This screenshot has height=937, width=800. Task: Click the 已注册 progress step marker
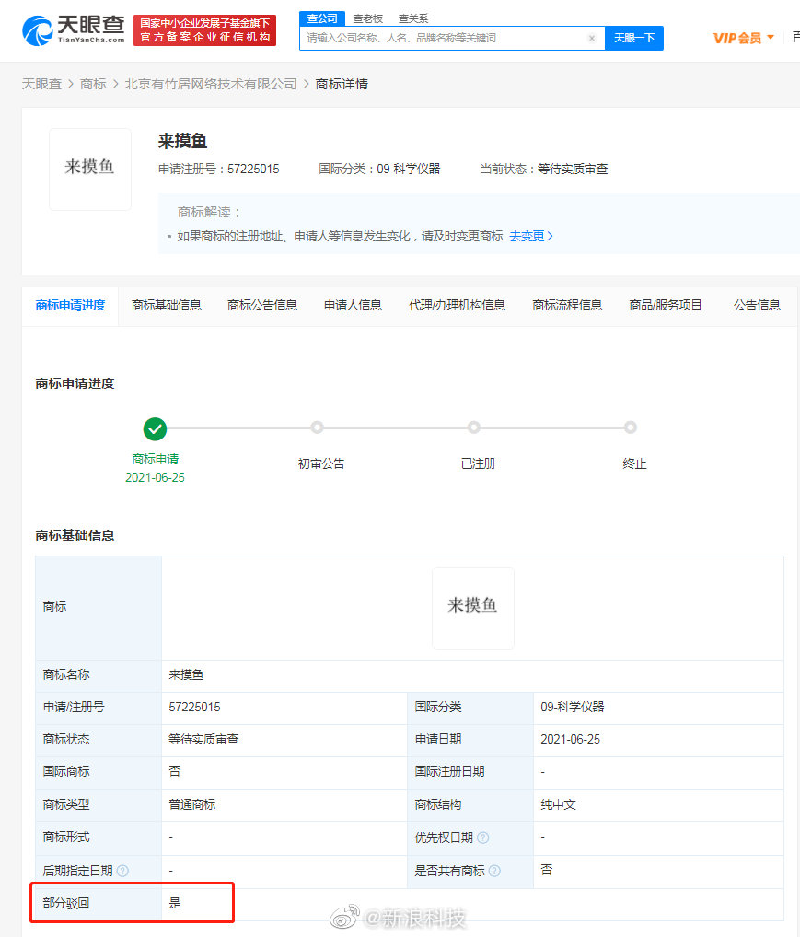(x=473, y=428)
